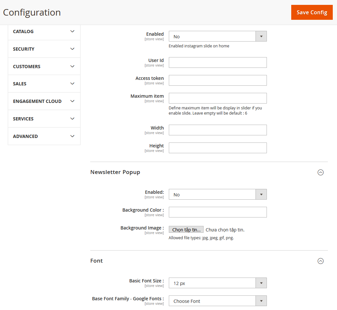Collapse the Font section circle icon
The width and height of the screenshot is (337, 310).
click(x=320, y=261)
